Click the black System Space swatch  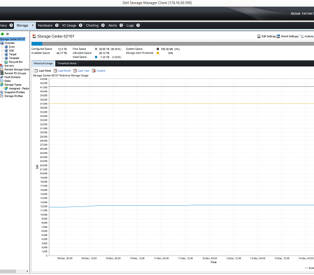158,49
